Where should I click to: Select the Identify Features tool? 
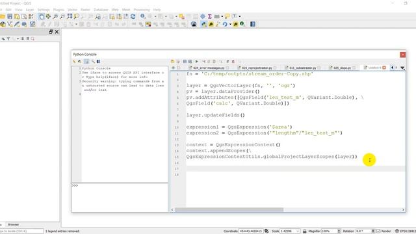(x=143, y=16)
